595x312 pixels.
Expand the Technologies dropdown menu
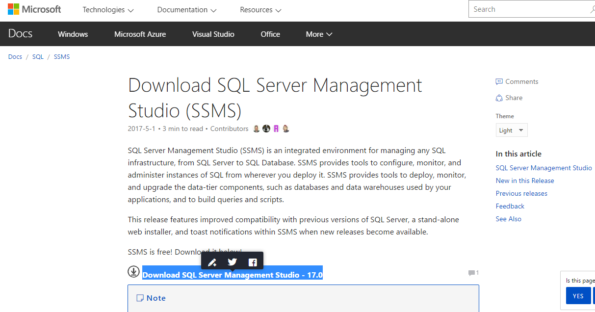(108, 10)
